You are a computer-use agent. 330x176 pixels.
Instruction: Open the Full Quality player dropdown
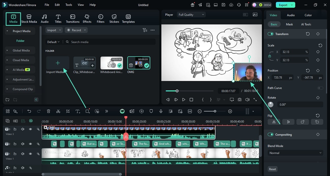tap(191, 15)
